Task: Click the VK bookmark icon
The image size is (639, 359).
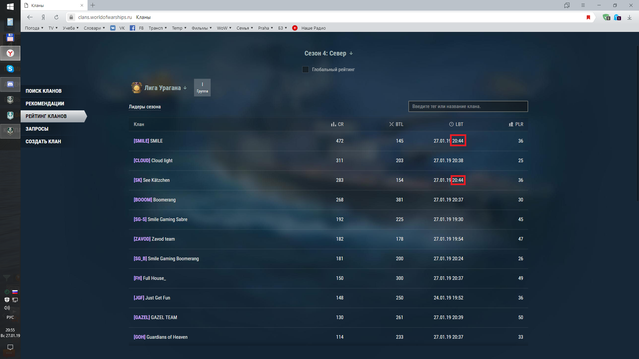Action: [x=113, y=28]
